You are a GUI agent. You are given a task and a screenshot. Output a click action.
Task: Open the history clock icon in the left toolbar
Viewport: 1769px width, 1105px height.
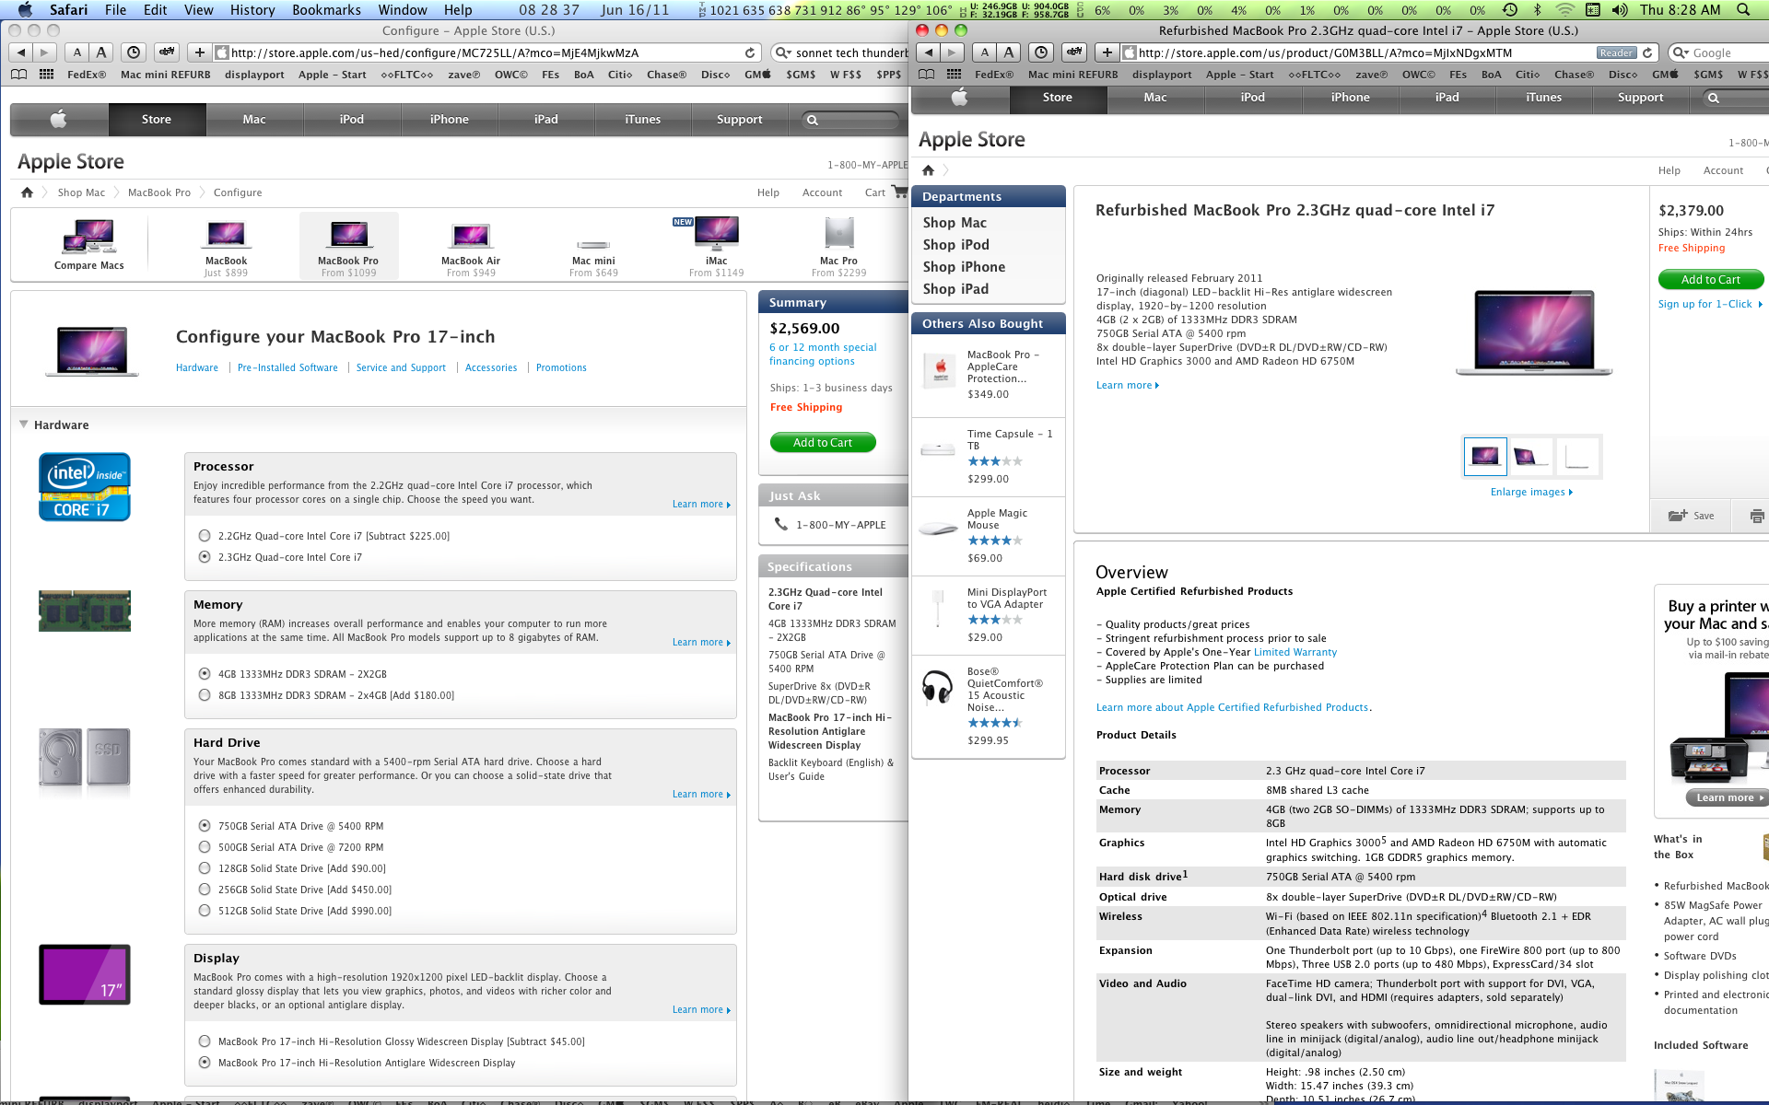pos(134,52)
